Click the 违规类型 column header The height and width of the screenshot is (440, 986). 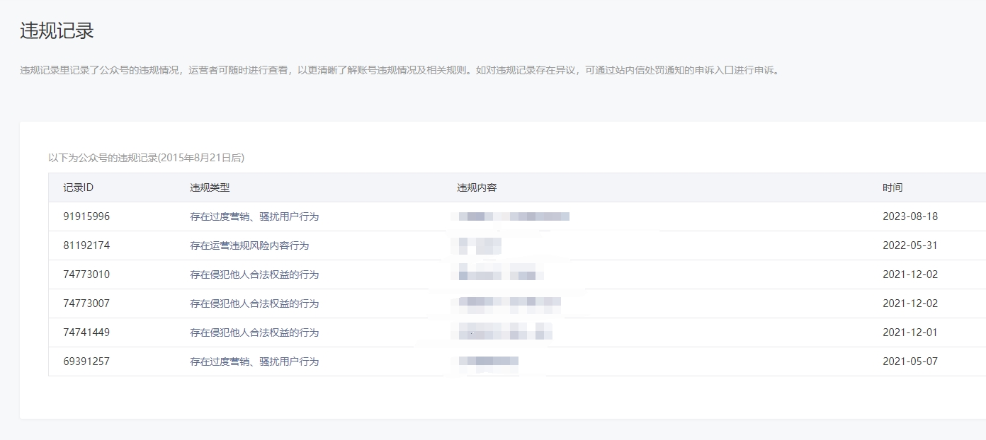coord(210,187)
